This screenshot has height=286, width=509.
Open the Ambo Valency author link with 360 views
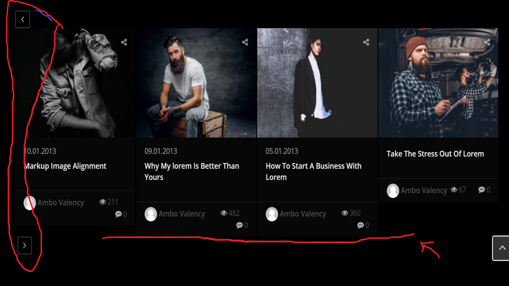303,214
